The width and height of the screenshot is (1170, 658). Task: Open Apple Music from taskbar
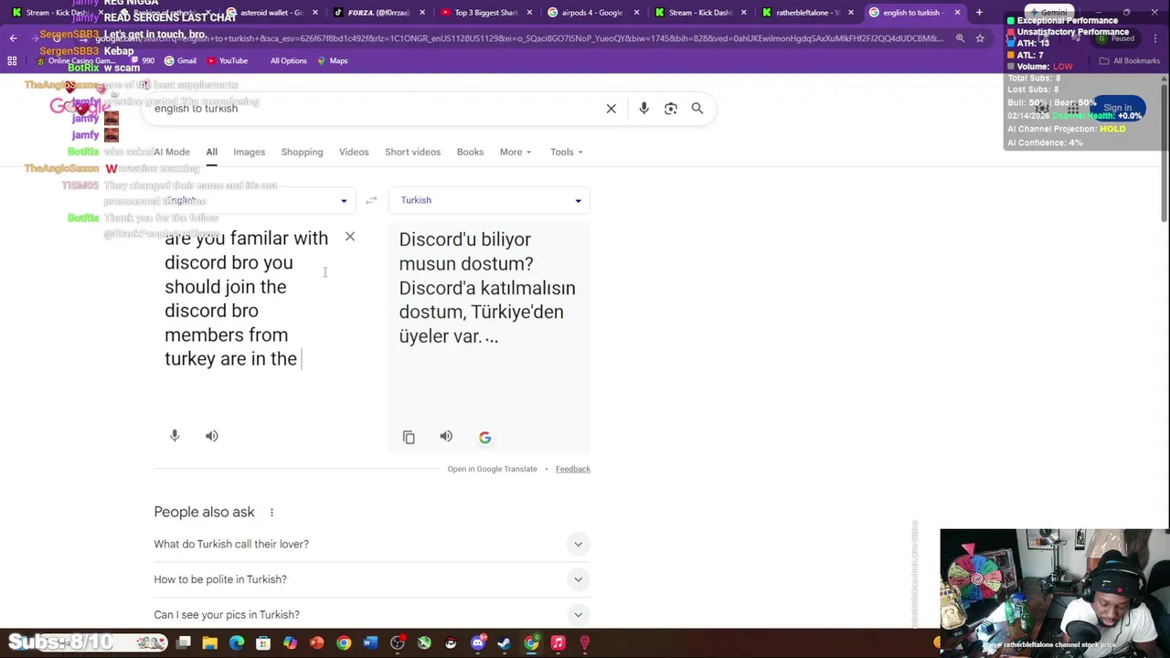click(x=558, y=643)
